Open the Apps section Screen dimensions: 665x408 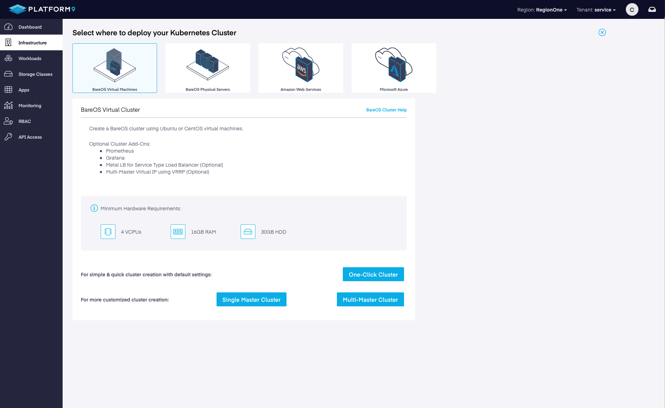click(x=24, y=90)
